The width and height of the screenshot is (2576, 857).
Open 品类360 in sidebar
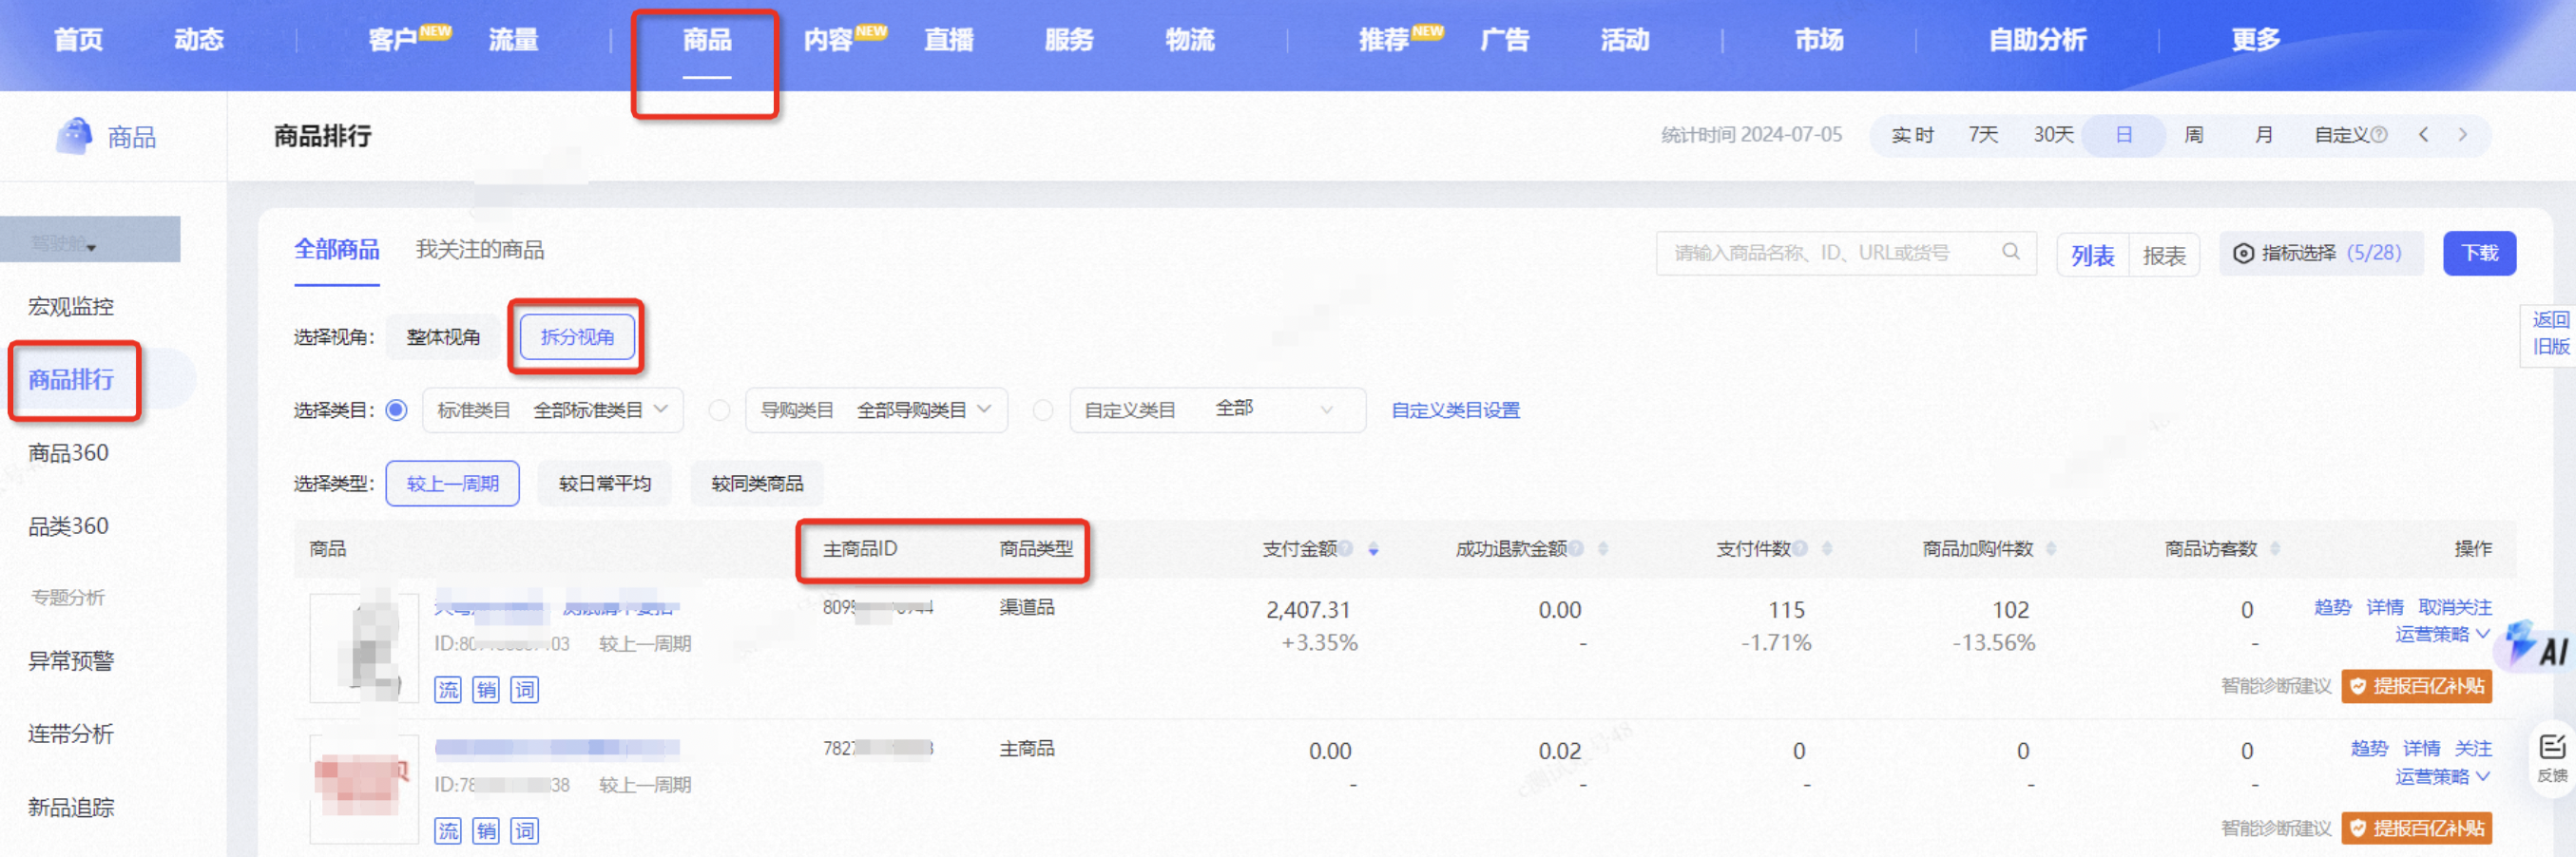point(68,526)
